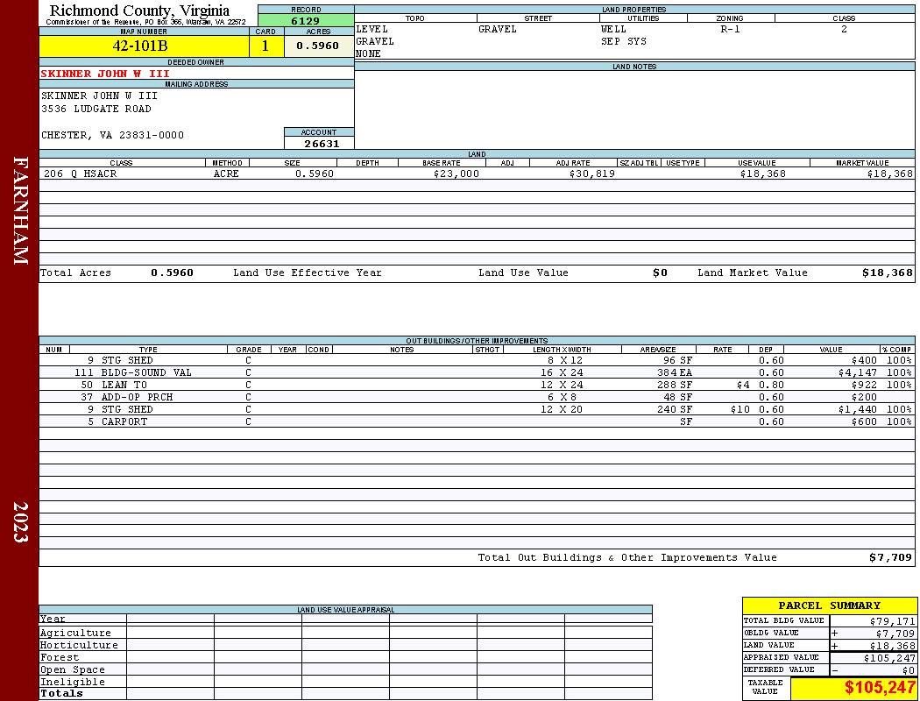This screenshot has width=920, height=701.
Task: Click the Ineligible row label
Action: [x=72, y=683]
